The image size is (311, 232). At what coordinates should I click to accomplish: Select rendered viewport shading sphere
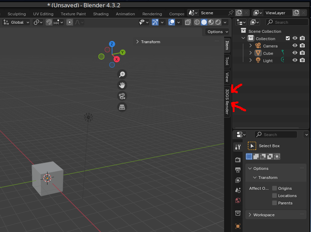pos(218,22)
